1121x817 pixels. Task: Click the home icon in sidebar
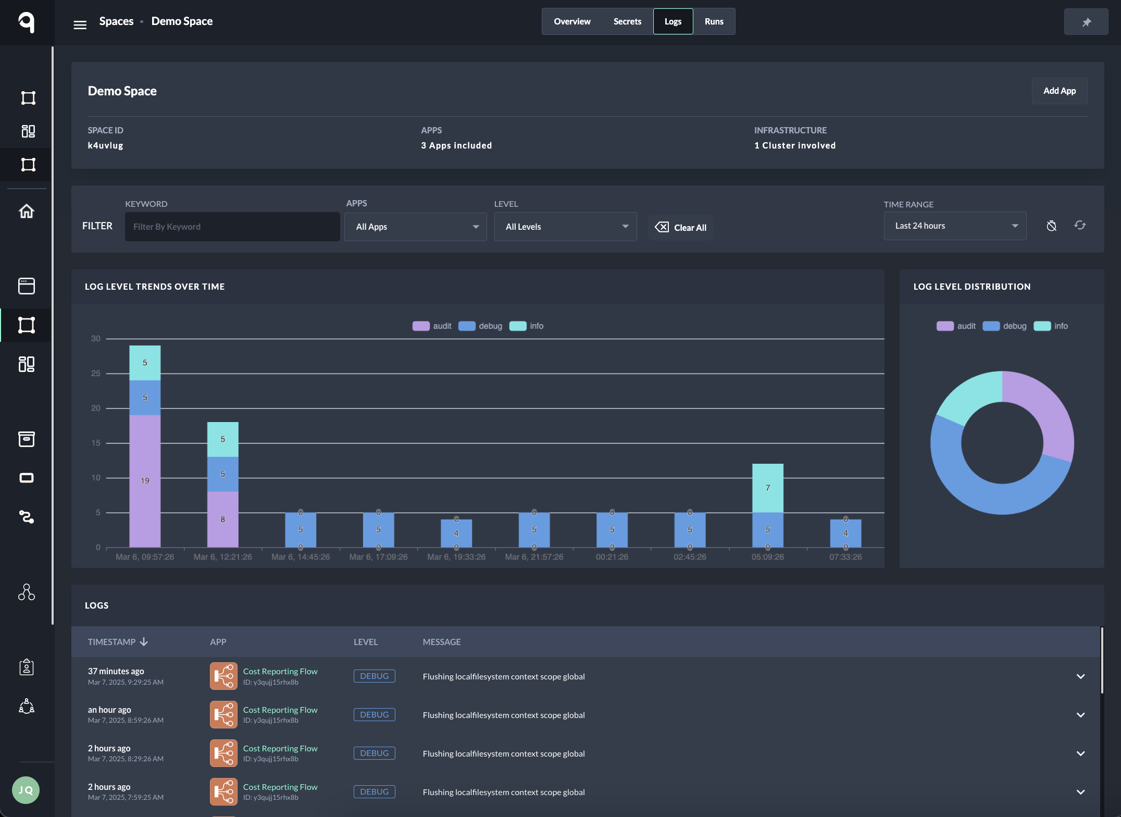(27, 211)
